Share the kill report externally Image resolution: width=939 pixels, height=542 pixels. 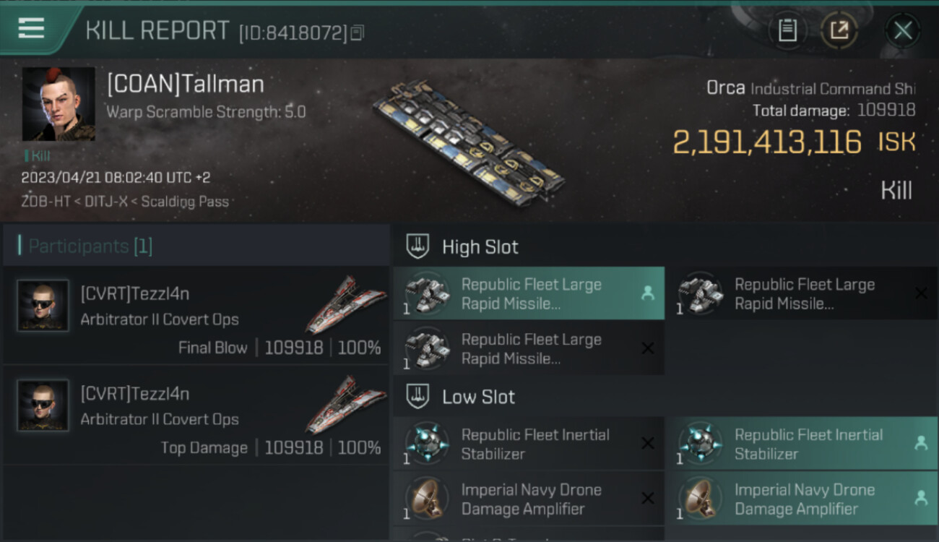tap(839, 30)
